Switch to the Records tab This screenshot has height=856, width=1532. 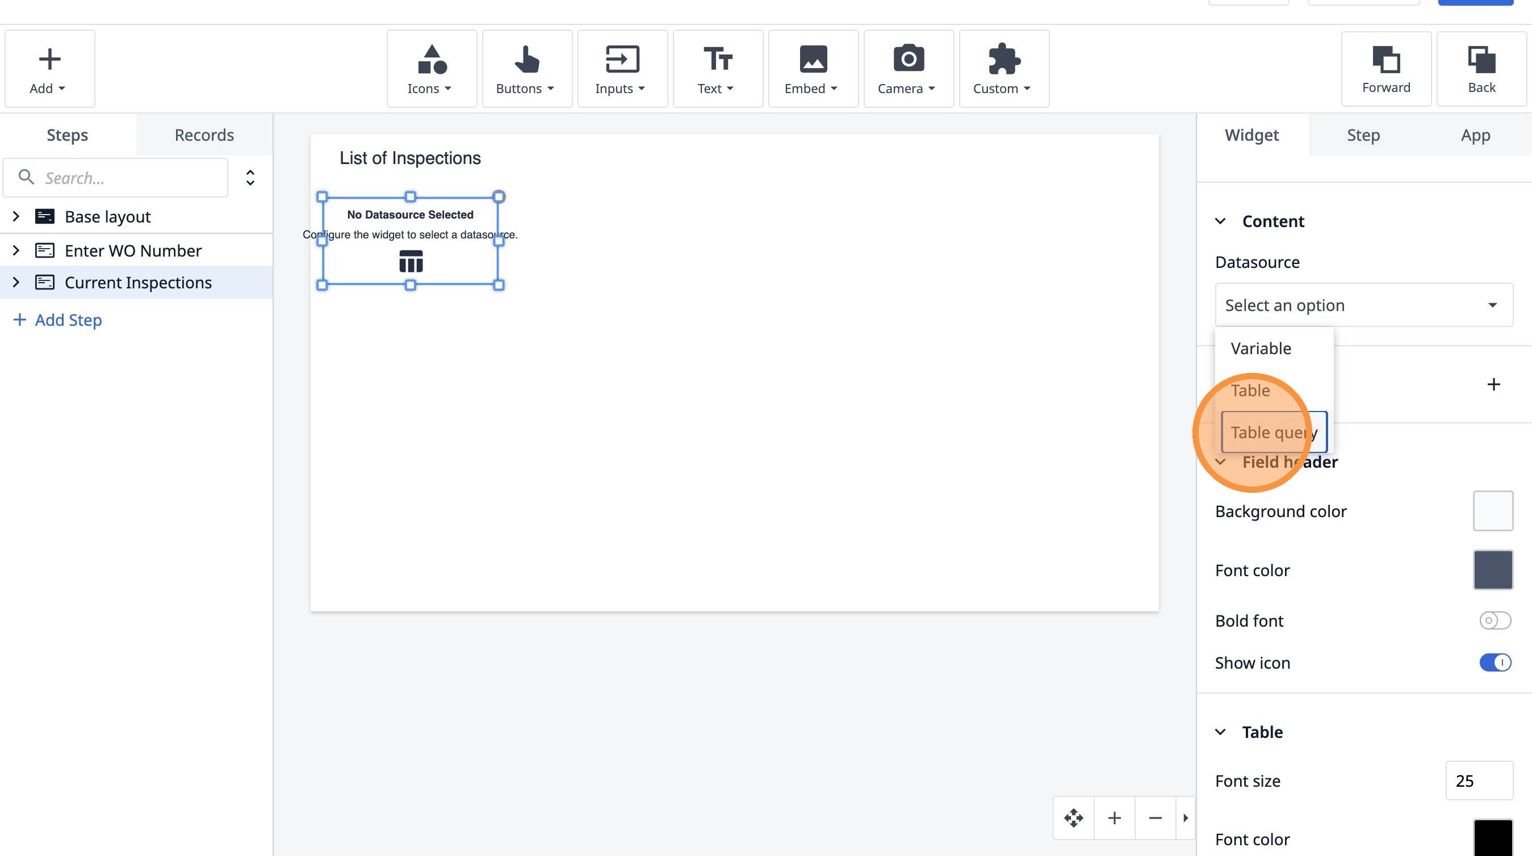[204, 135]
